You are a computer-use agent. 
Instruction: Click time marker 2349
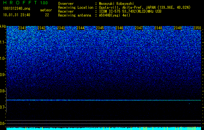(178, 28)
